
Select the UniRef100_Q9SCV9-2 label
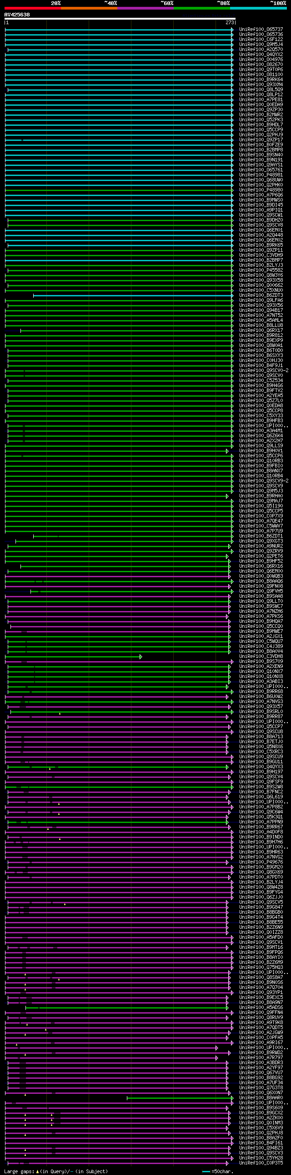(x=264, y=481)
